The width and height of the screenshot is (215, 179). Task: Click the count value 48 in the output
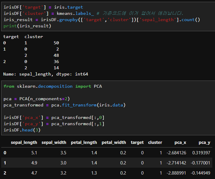56,55
